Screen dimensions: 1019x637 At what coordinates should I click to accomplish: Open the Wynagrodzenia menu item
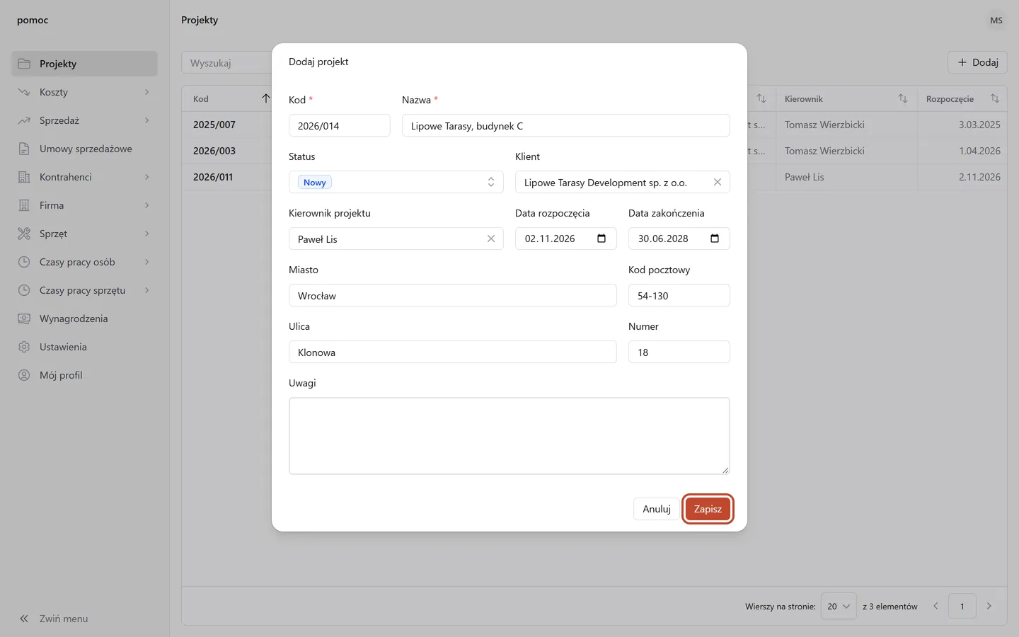tap(84, 318)
